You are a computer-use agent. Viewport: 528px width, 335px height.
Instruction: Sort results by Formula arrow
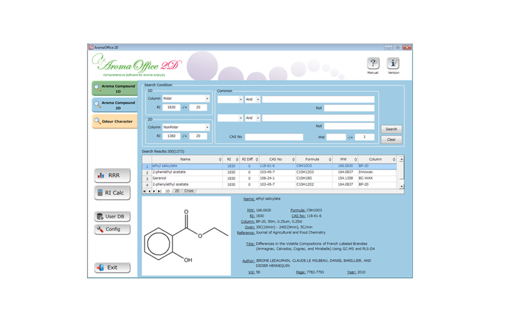[x=330, y=159]
